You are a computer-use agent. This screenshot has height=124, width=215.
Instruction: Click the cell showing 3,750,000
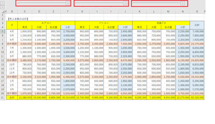click(183, 93)
